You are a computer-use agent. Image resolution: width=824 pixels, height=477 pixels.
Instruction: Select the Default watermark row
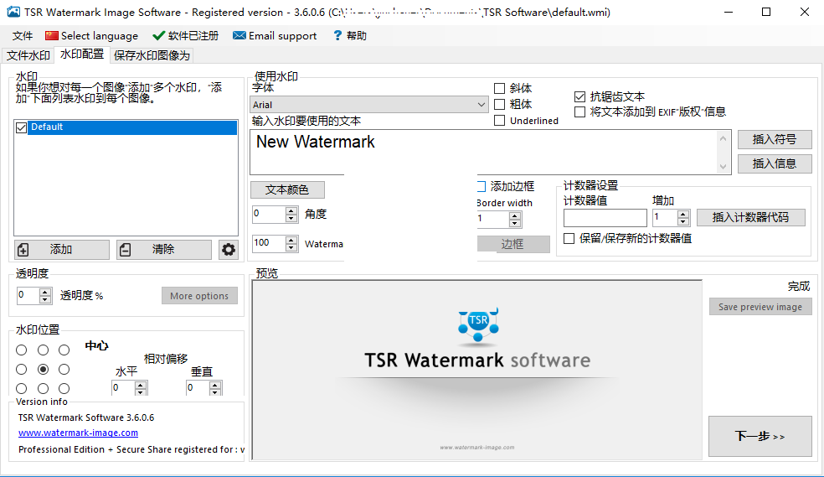coord(132,127)
